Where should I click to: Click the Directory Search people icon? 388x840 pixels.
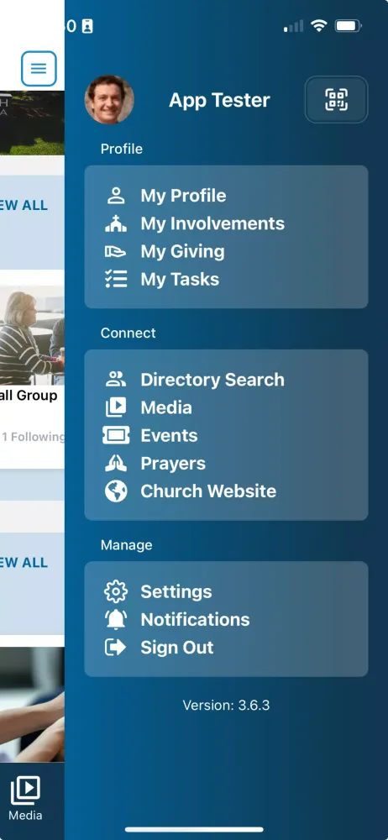tap(116, 380)
